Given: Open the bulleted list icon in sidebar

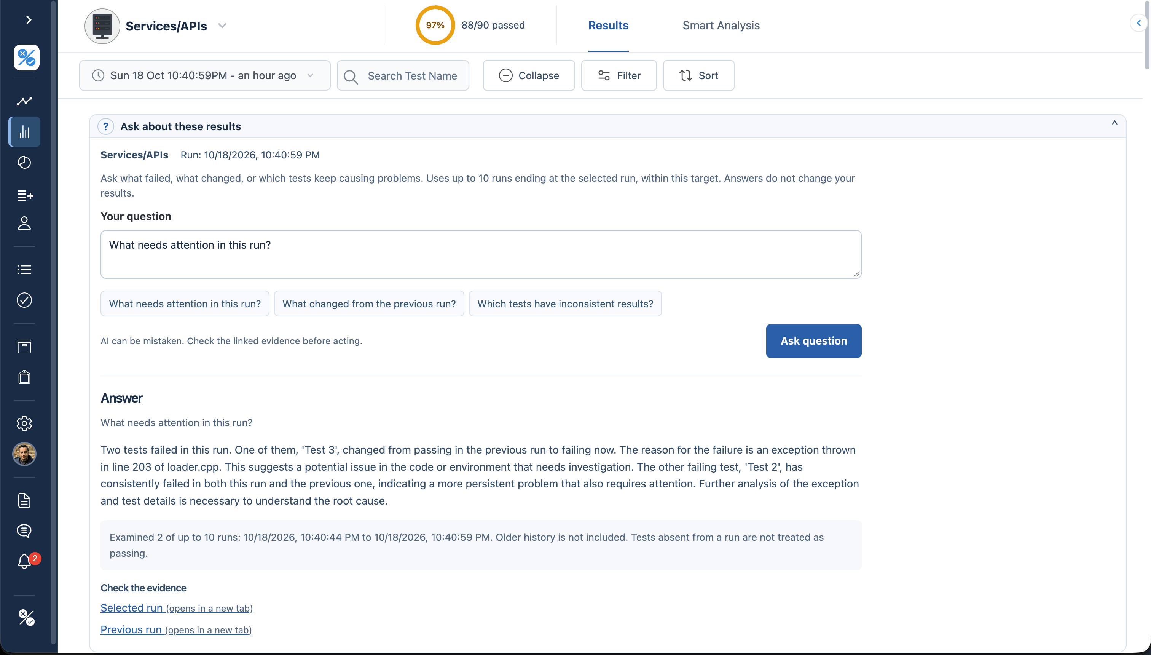Looking at the screenshot, I should click(x=24, y=270).
